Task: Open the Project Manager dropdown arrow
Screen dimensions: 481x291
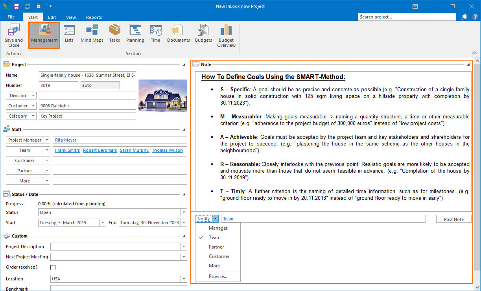Action: (x=47, y=140)
